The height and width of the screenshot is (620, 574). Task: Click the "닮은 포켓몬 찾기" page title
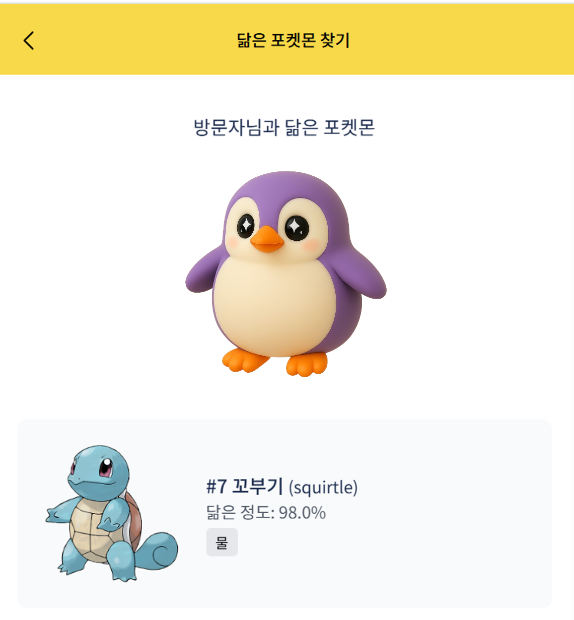tap(293, 40)
